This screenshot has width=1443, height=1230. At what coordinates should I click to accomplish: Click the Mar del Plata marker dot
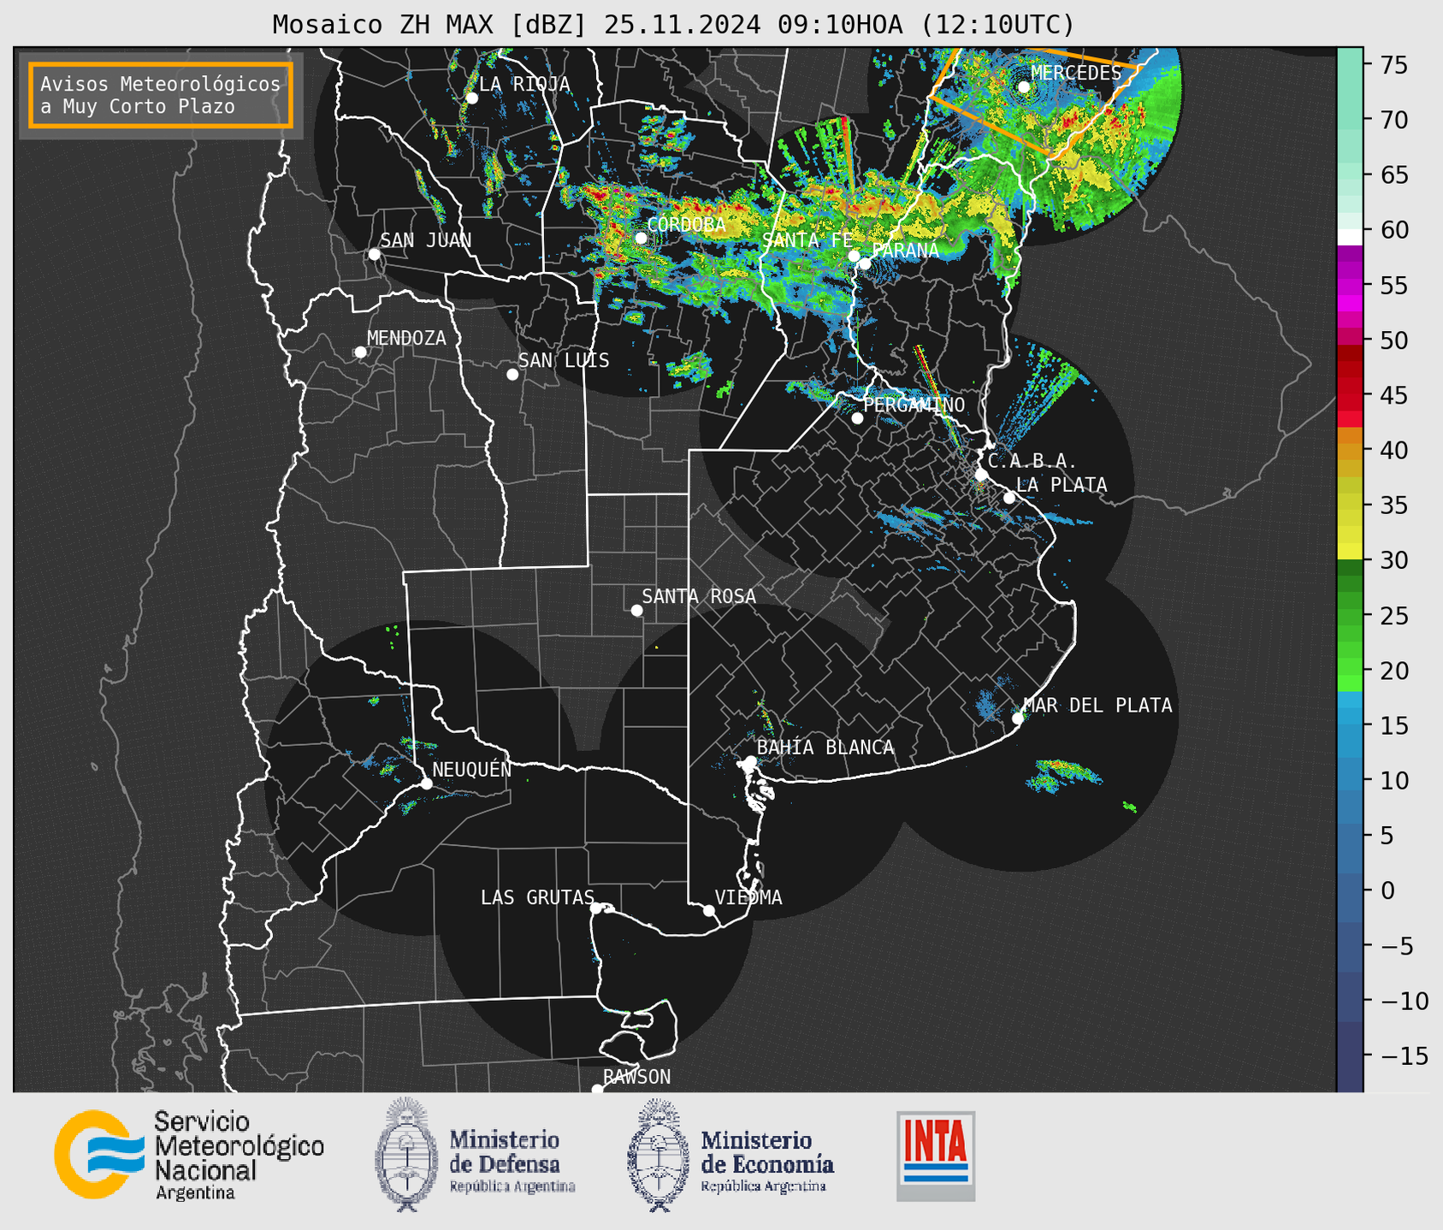[1017, 718]
